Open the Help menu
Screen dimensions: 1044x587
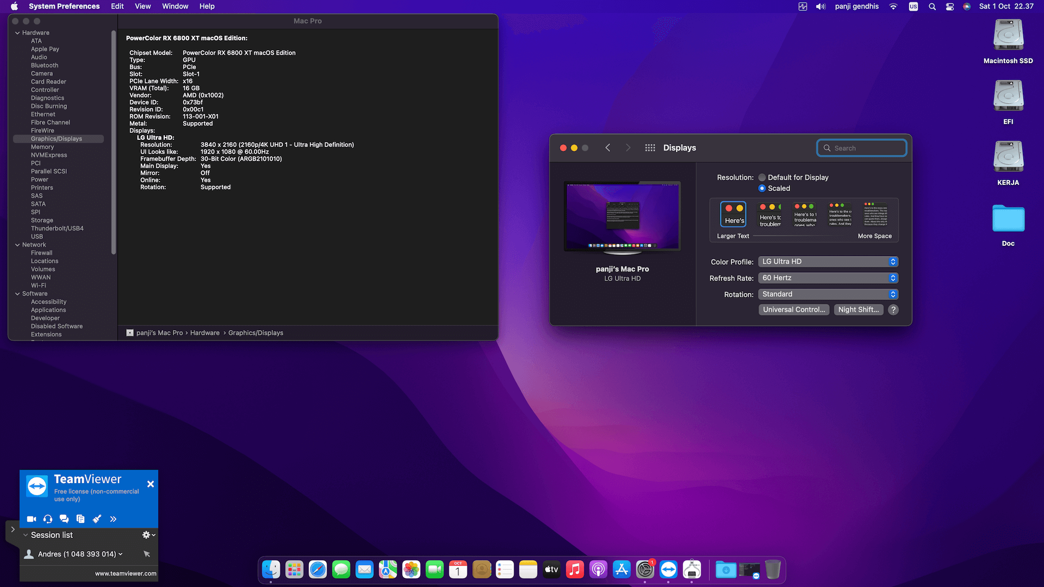207,6
